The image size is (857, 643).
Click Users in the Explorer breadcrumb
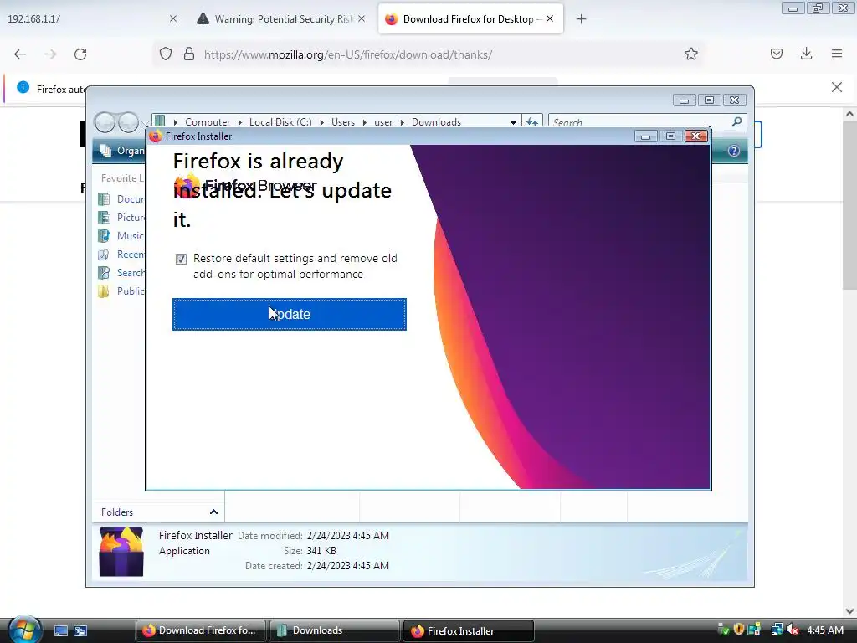point(342,122)
